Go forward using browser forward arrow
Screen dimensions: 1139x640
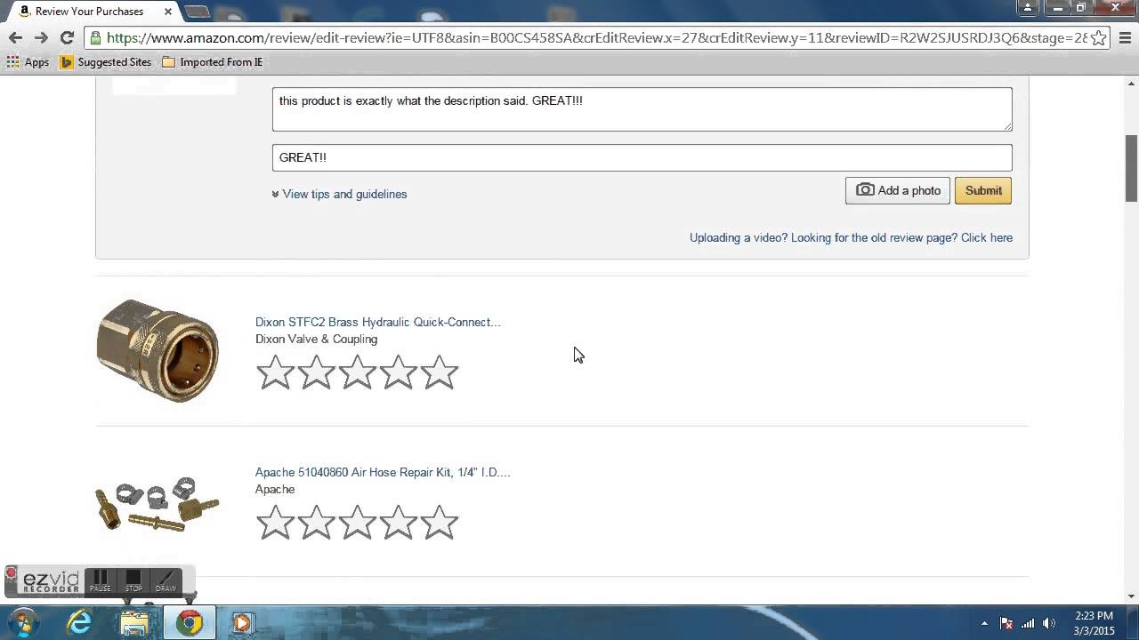pos(41,37)
